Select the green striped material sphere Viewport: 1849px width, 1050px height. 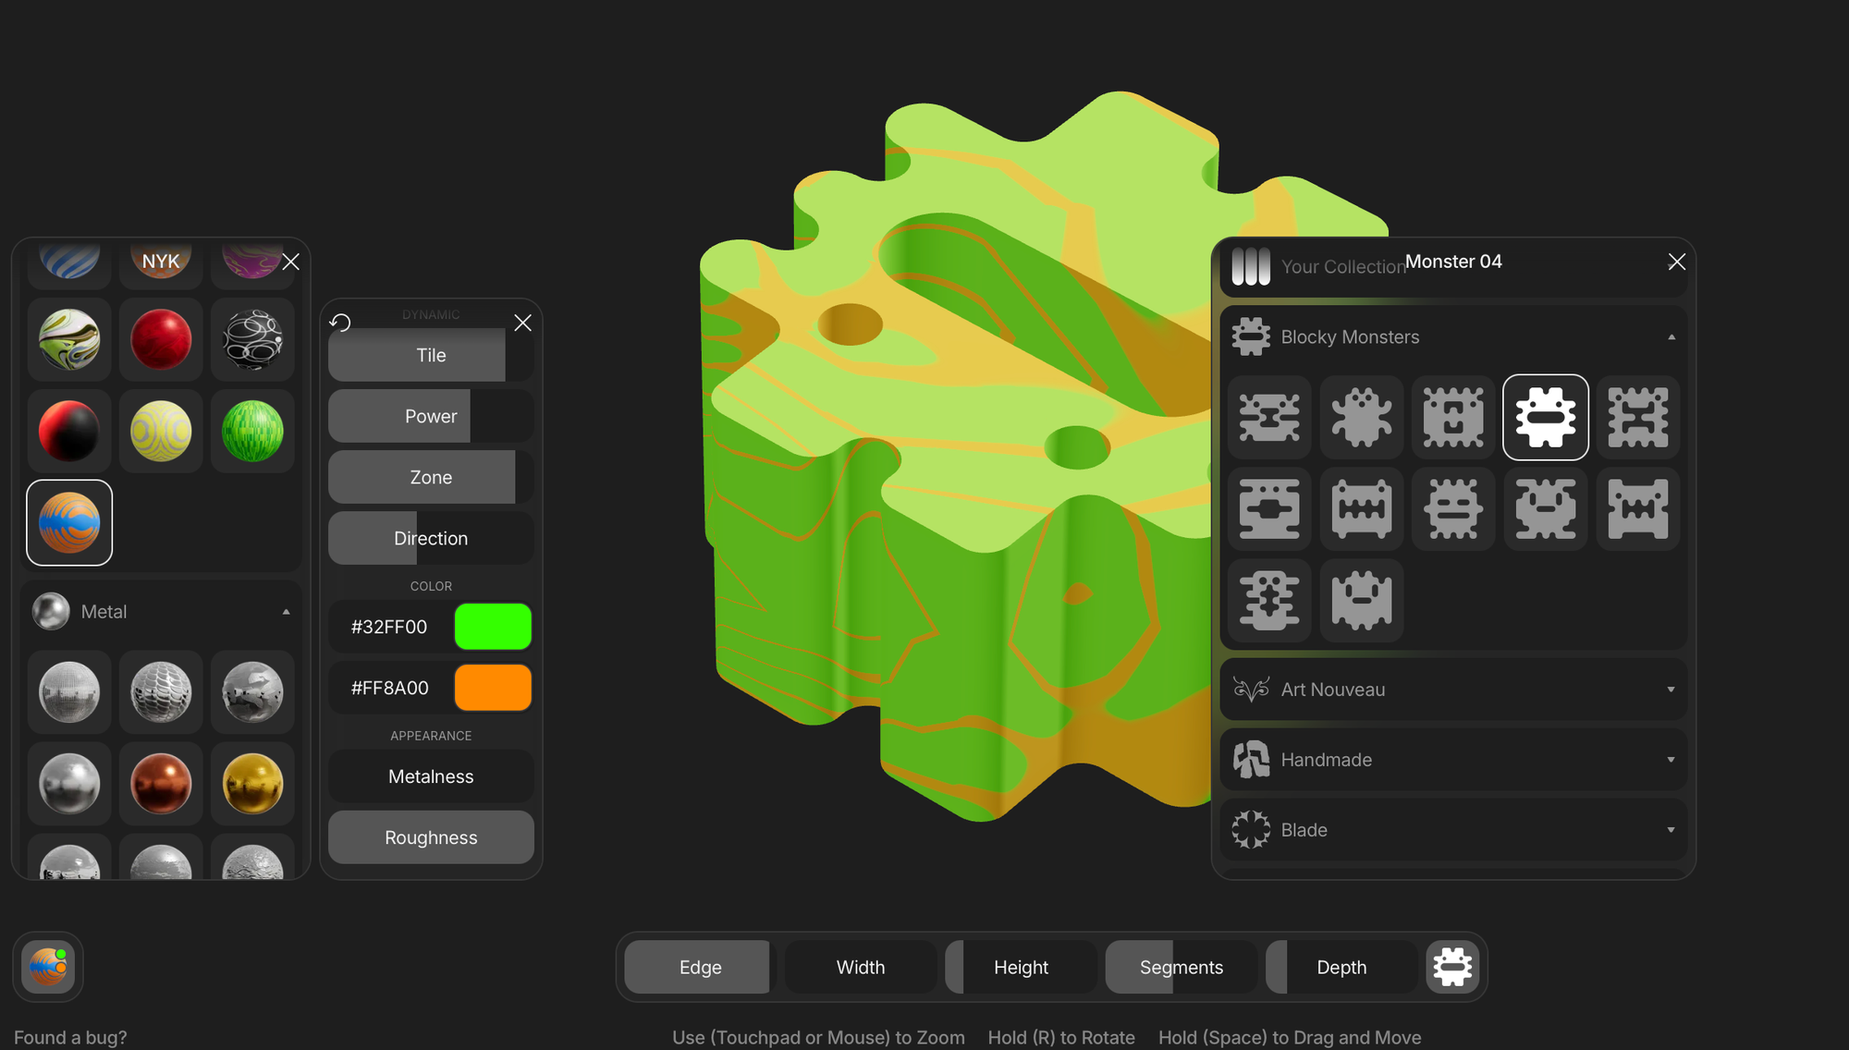click(x=252, y=431)
